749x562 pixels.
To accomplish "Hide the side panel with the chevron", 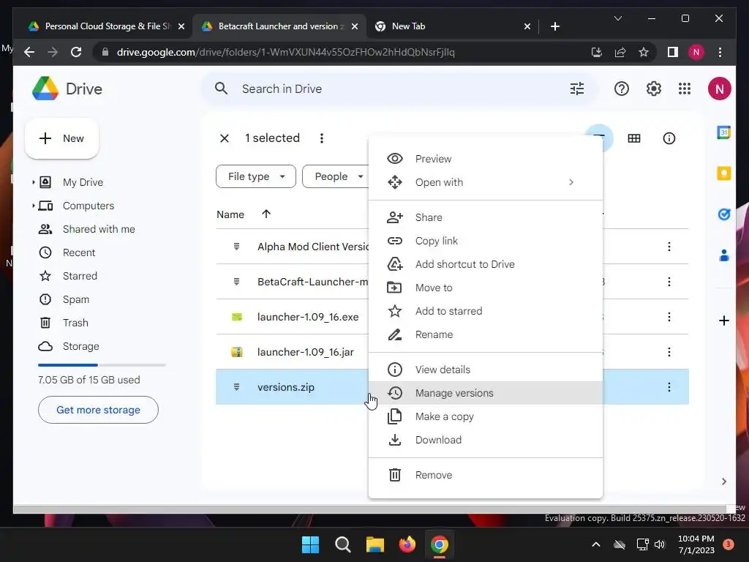I will (723, 482).
